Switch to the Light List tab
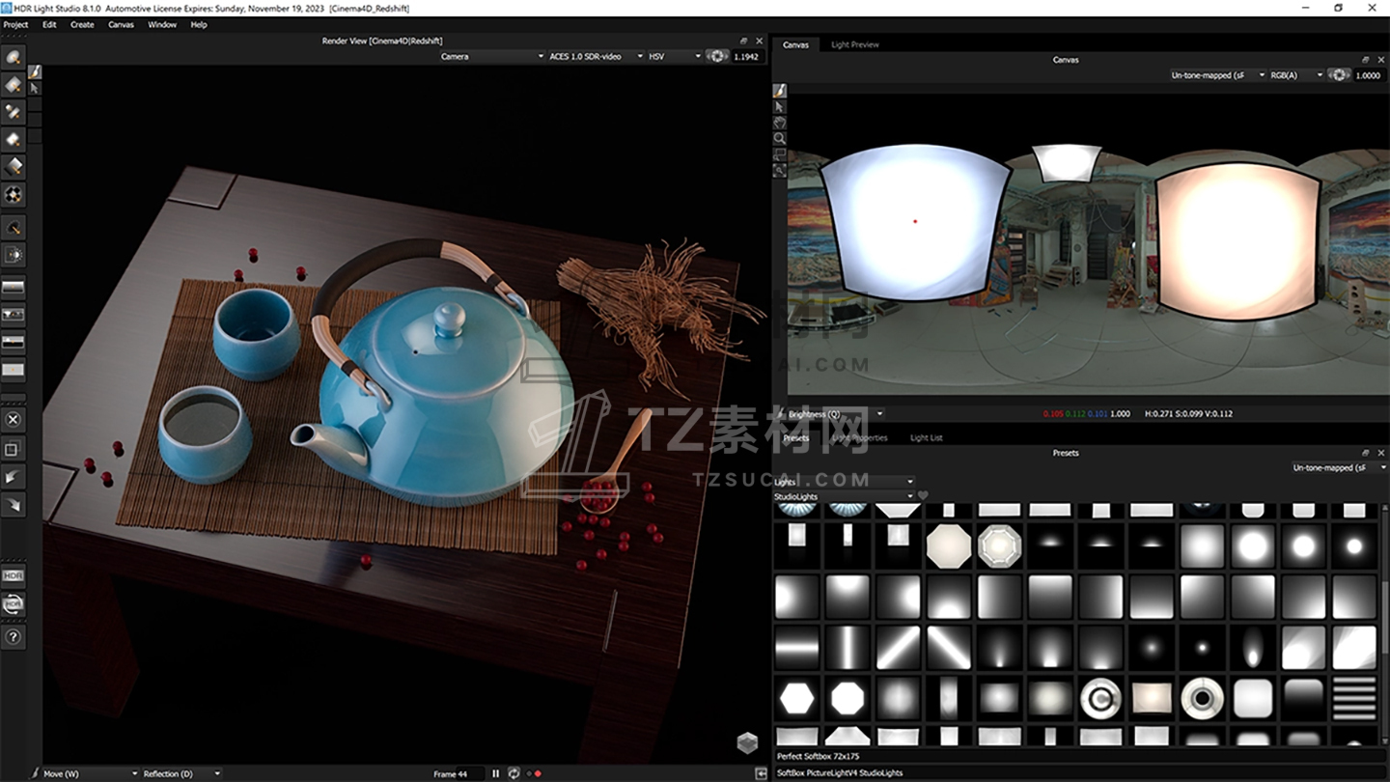 click(926, 437)
